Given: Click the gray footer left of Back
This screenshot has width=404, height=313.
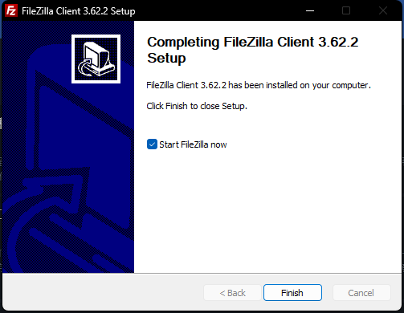Looking at the screenshot, I should (103, 293).
